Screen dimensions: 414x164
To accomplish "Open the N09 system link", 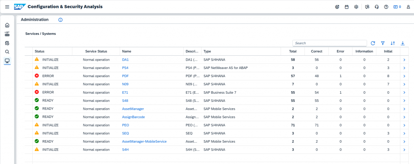I will click(125, 84).
